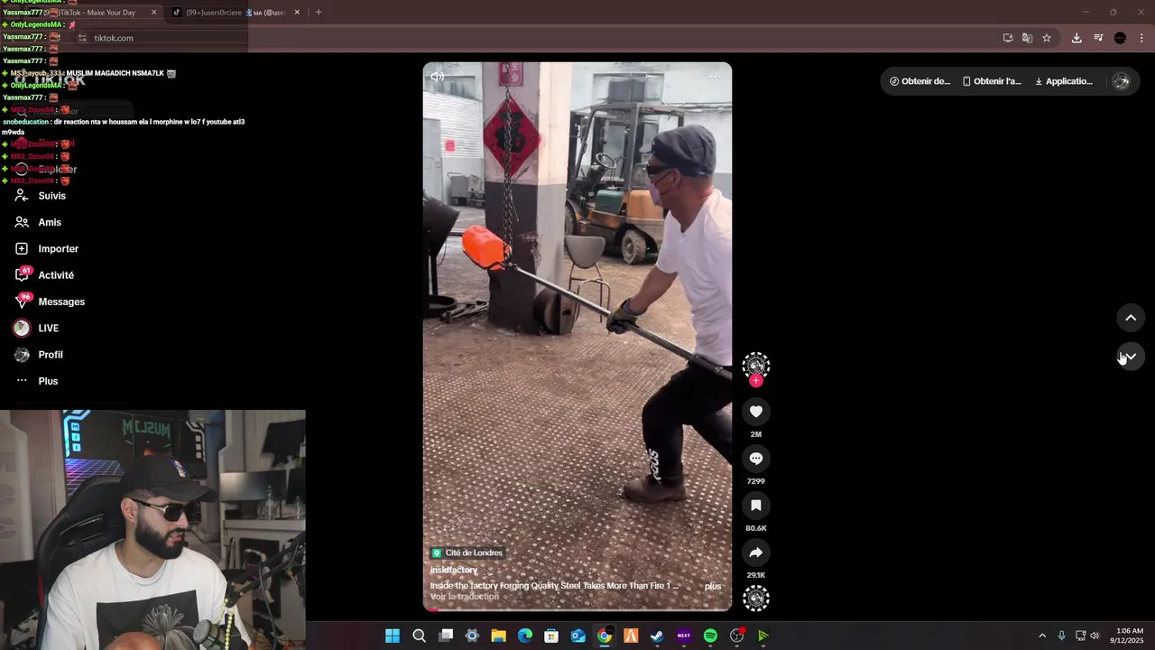The height and width of the screenshot is (650, 1155).
Task: Open Spotify from taskbar
Action: (x=710, y=636)
